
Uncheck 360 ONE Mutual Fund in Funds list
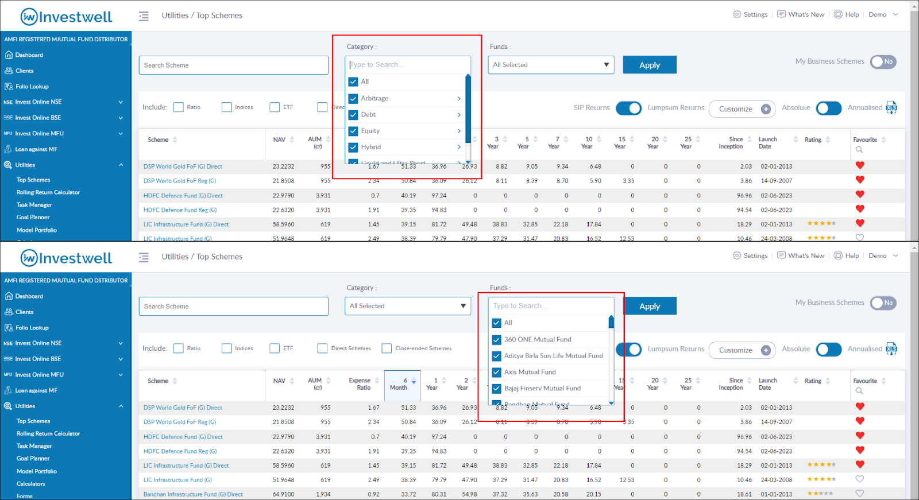497,339
